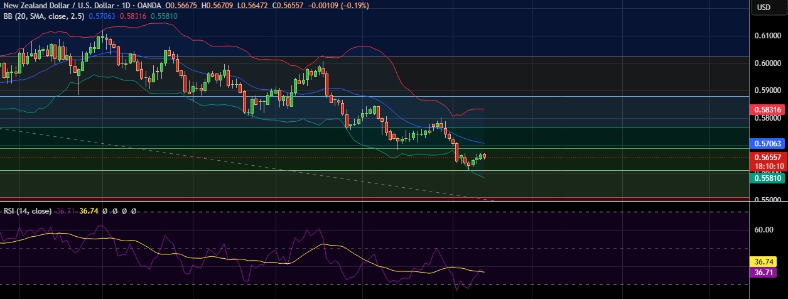This screenshot has width=788, height=299.
Task: Click the purple 36.71 RSI axis label
Action: click(768, 273)
